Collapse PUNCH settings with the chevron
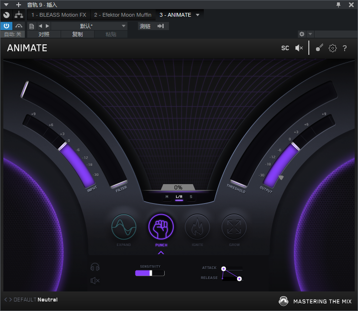This screenshot has height=311, width=358. point(161,253)
